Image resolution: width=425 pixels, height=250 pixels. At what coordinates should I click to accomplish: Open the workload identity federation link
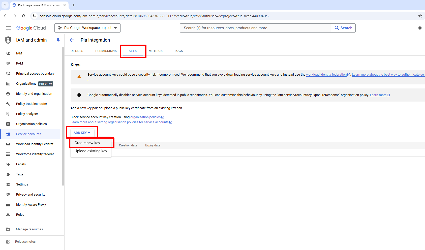(328, 75)
